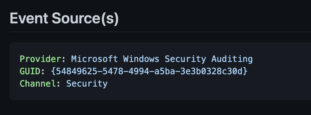Click the word "Windows" in provider value

[141, 59]
